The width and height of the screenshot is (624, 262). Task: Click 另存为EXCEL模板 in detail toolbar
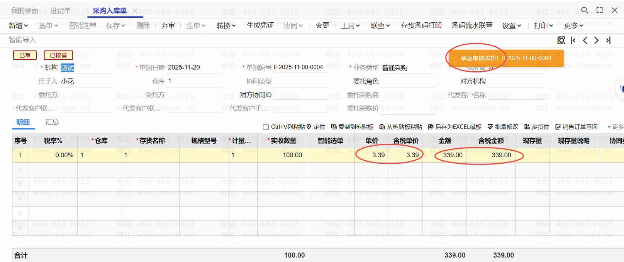click(454, 127)
